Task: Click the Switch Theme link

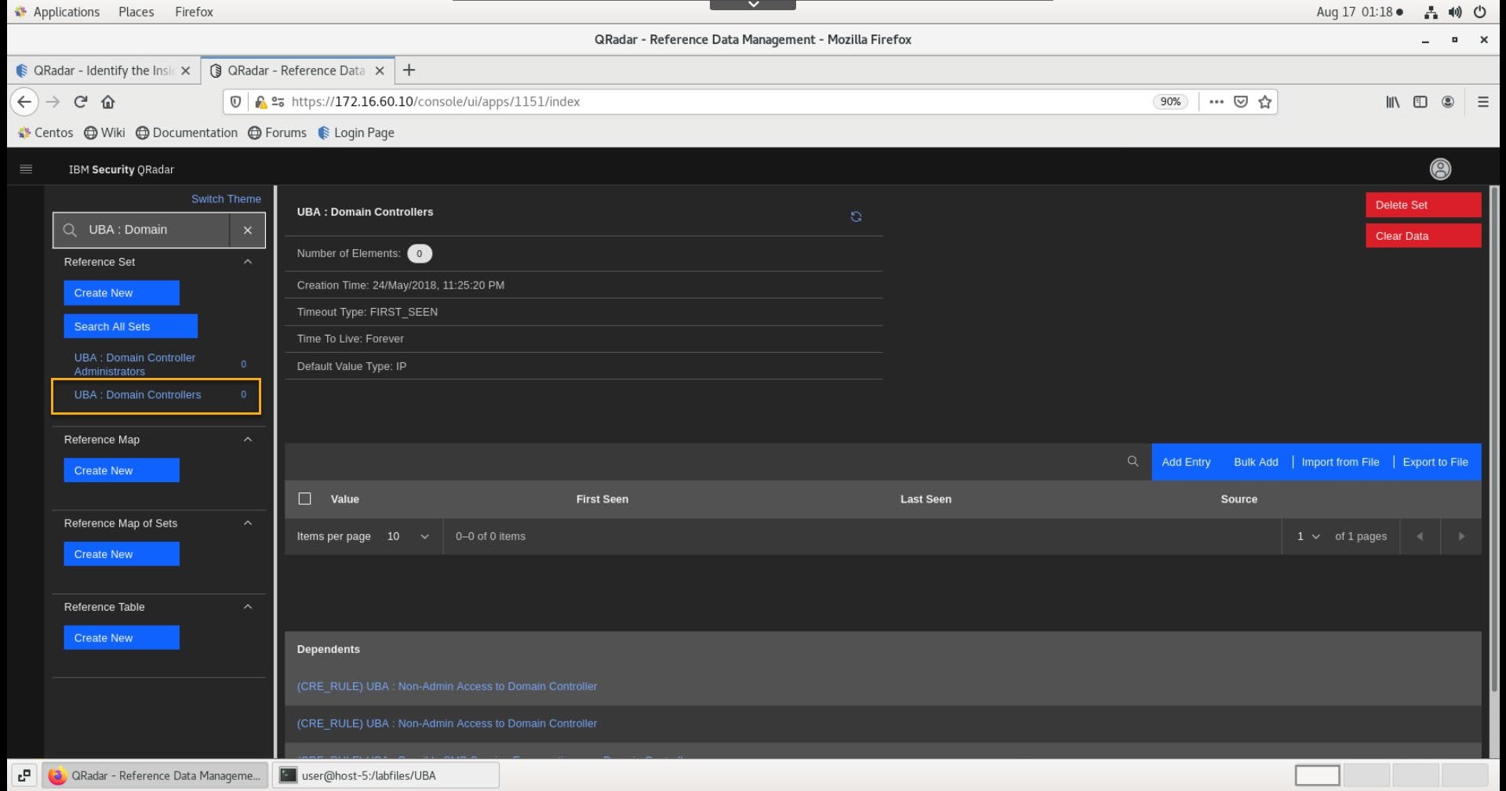Action: pyautogui.click(x=226, y=199)
